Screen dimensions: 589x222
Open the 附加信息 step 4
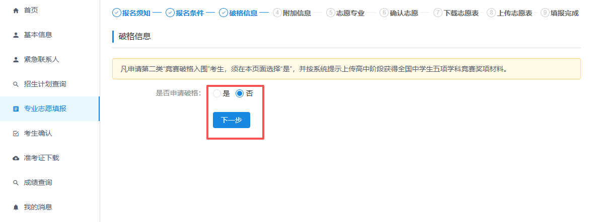point(292,13)
